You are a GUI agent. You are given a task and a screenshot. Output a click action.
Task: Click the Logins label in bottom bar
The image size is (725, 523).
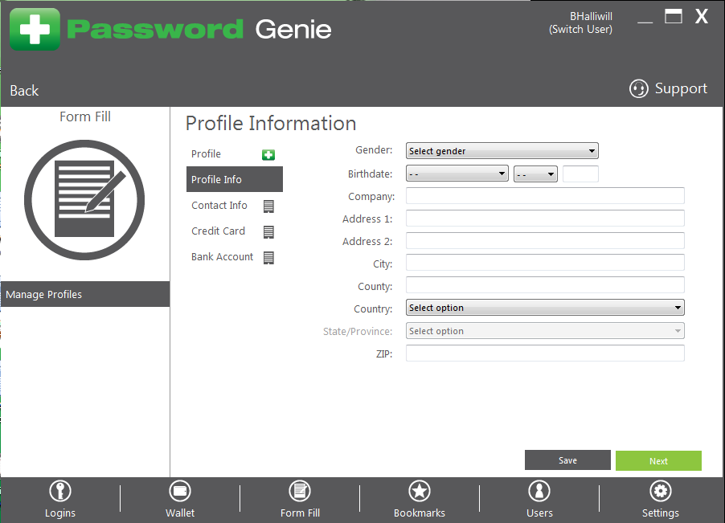60,513
